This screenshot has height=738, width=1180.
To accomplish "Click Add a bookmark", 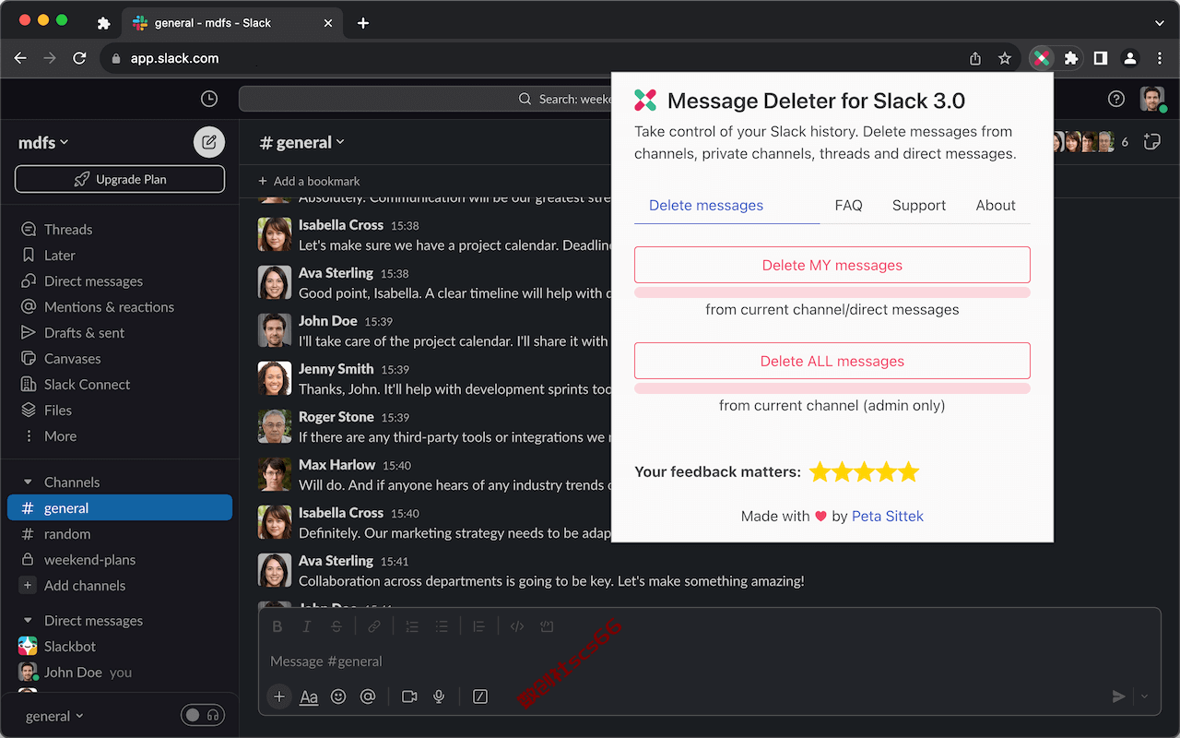I will click(309, 181).
